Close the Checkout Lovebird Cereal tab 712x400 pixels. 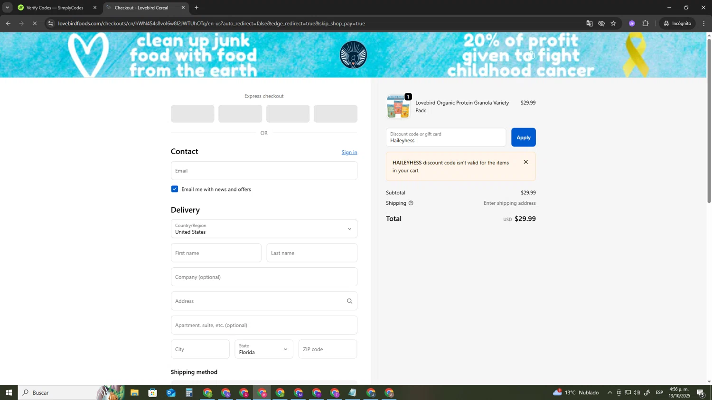pyautogui.click(x=183, y=8)
